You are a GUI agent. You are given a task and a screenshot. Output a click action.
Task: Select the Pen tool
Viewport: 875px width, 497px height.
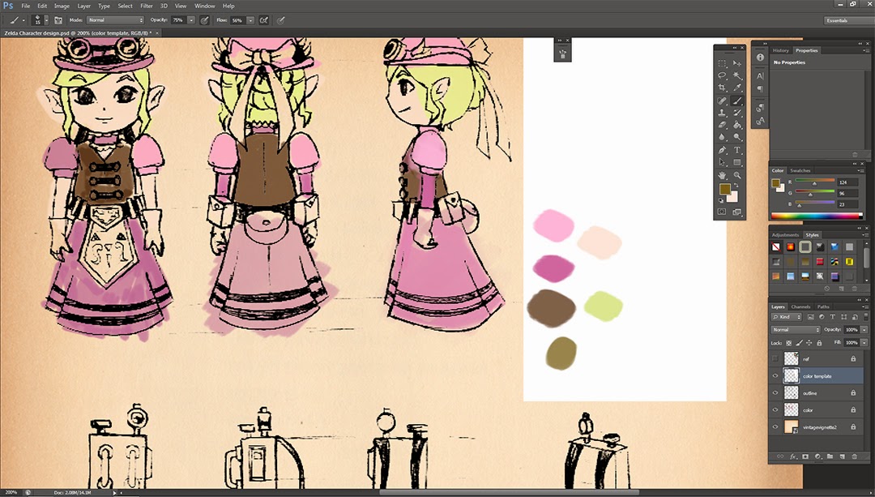coord(722,150)
